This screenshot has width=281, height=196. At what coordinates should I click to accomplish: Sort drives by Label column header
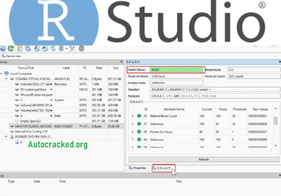pos(66,68)
